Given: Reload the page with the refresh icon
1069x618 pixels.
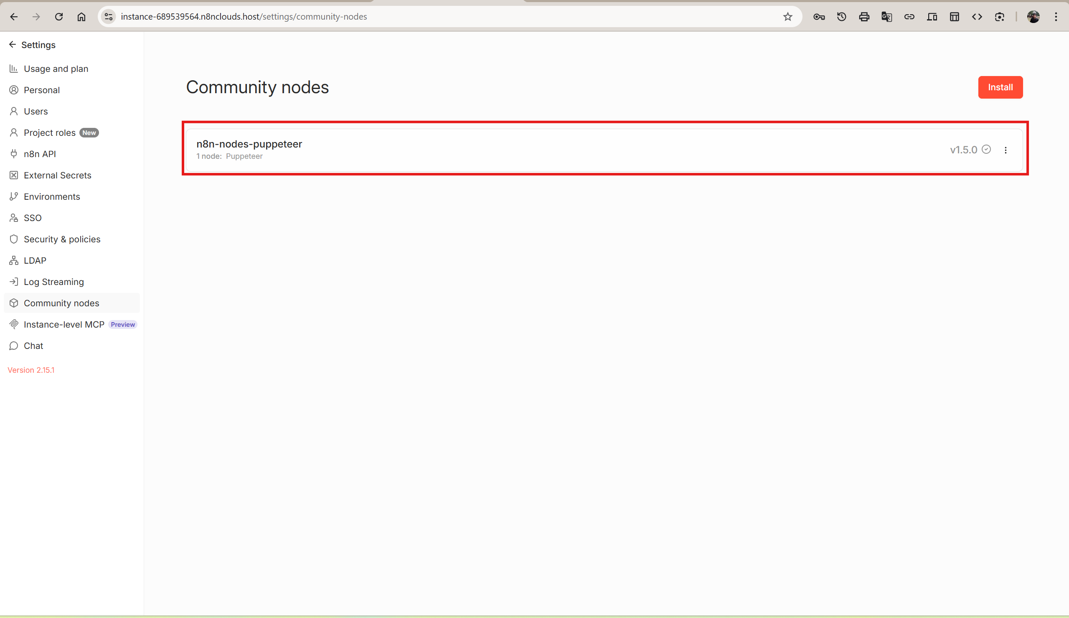Looking at the screenshot, I should (58, 17).
